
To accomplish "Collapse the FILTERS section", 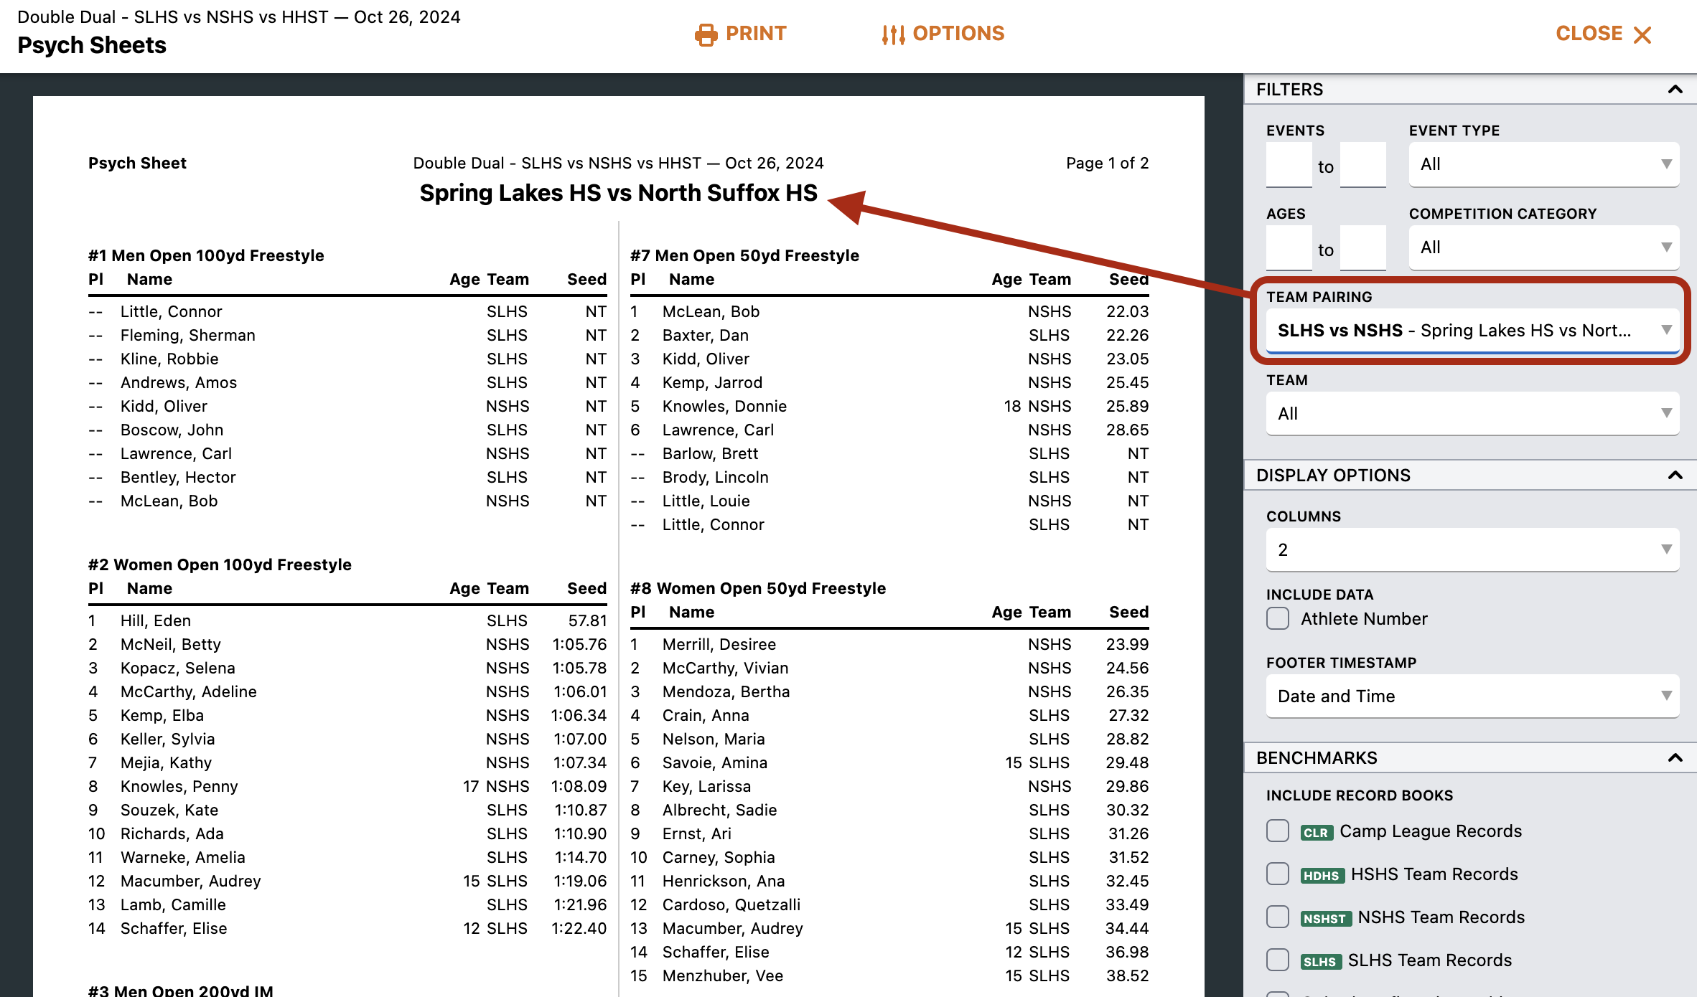I will pyautogui.click(x=1675, y=90).
